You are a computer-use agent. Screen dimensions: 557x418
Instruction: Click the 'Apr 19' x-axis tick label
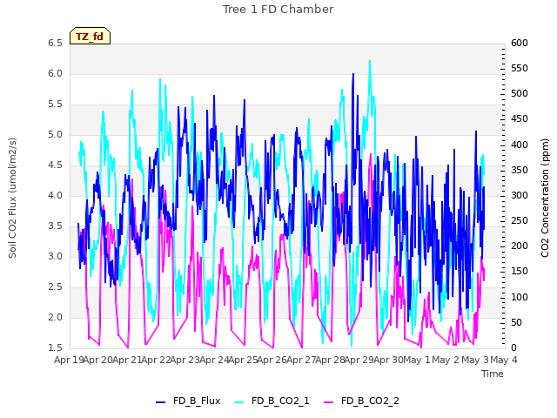69,360
